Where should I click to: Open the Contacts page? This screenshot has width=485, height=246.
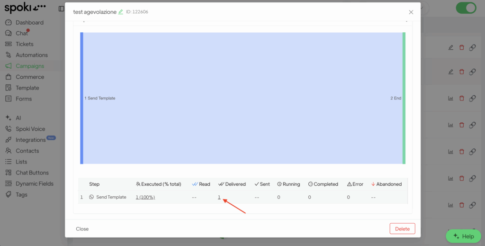click(27, 151)
